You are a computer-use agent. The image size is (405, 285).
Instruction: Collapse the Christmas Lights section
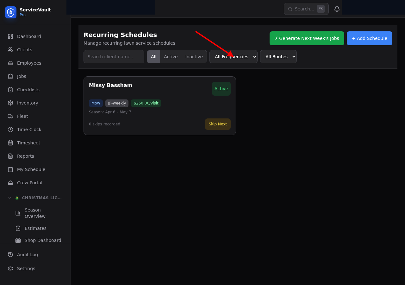(x=9, y=198)
